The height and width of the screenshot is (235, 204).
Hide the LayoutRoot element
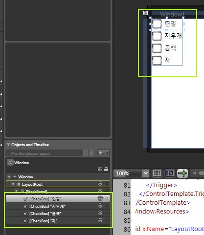[x=100, y=184]
